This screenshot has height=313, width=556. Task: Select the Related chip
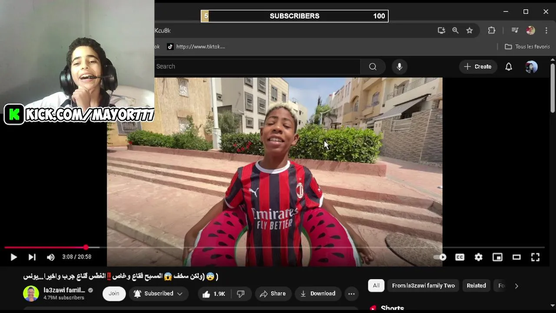[x=476, y=286]
